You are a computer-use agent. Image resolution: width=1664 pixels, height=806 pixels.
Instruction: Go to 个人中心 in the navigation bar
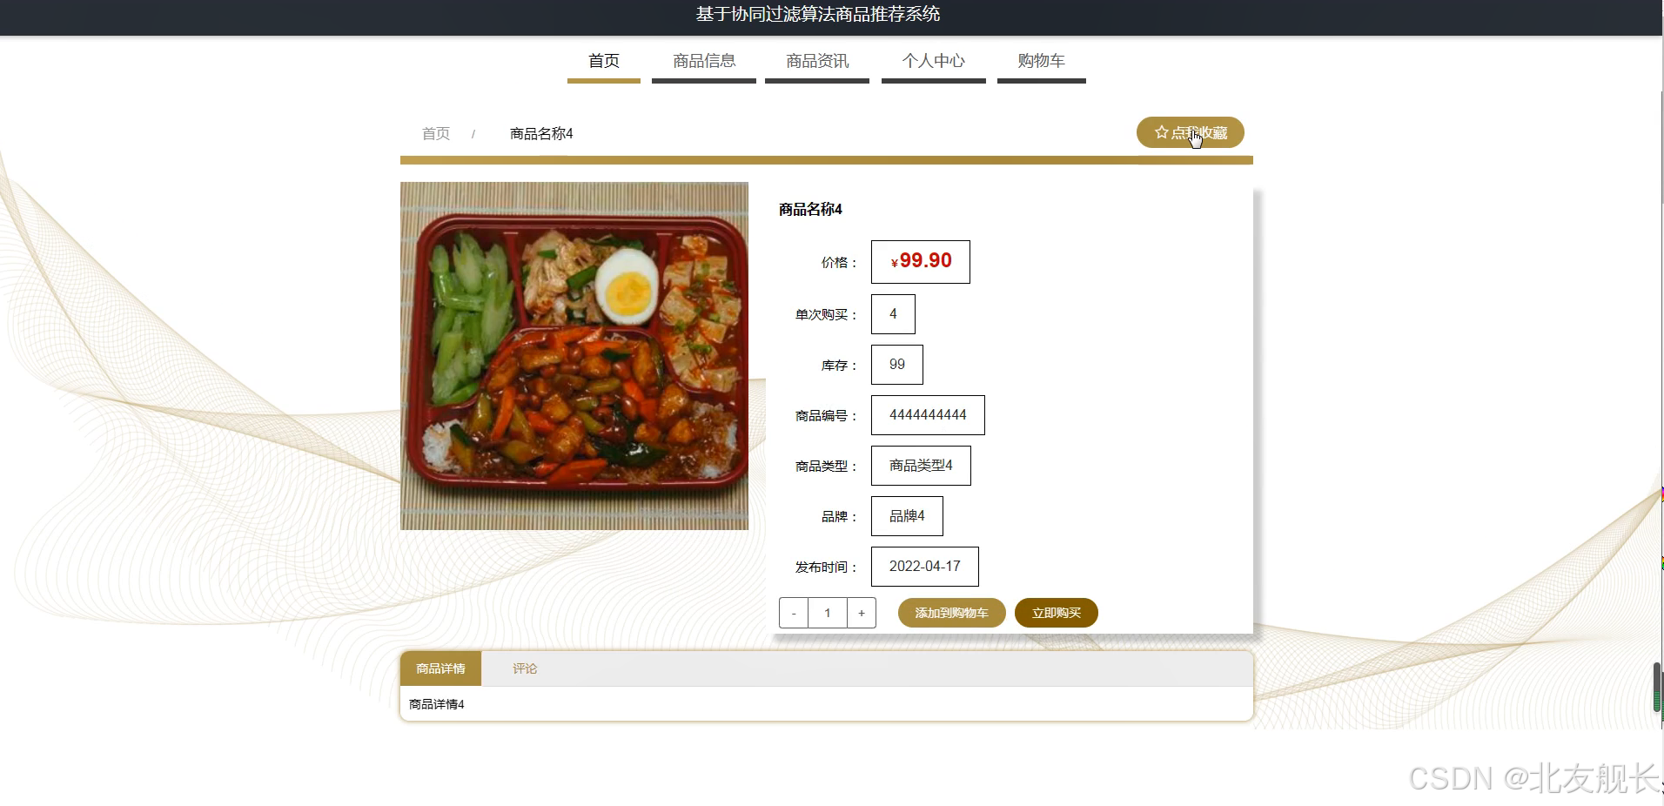[933, 61]
